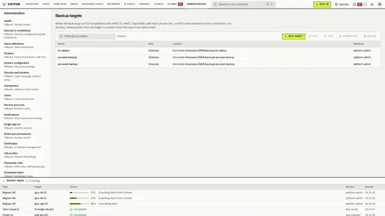This screenshot has height=216, width=385.
Task: Click the progress bar for lgcy-app-04 migration
Action: pos(79,204)
